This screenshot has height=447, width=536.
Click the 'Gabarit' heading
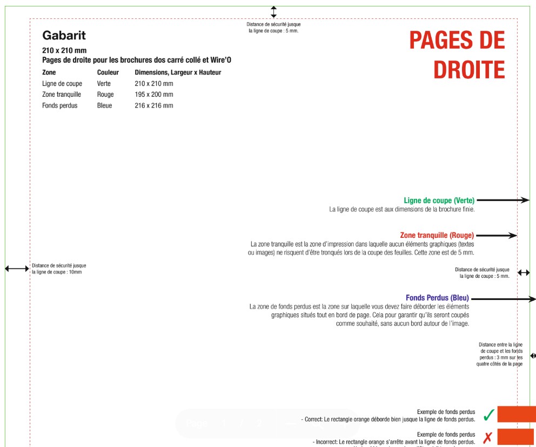tap(64, 35)
